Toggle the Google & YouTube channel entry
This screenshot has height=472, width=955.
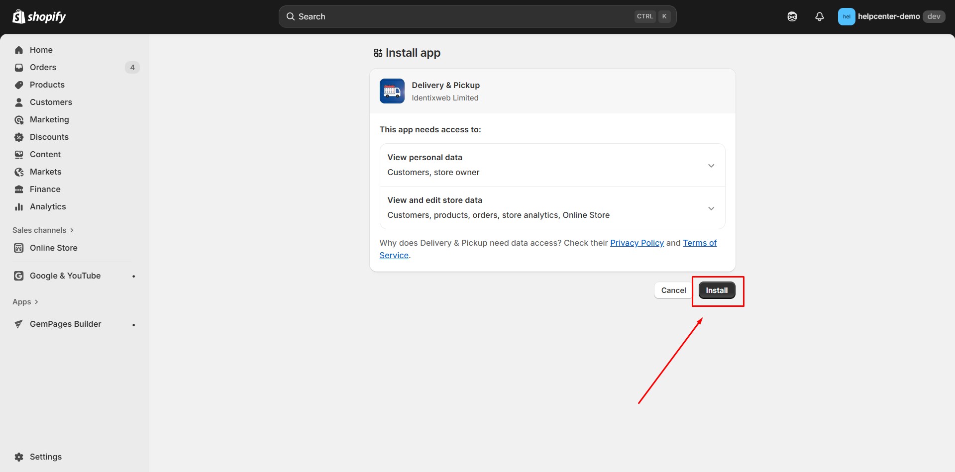click(x=65, y=276)
